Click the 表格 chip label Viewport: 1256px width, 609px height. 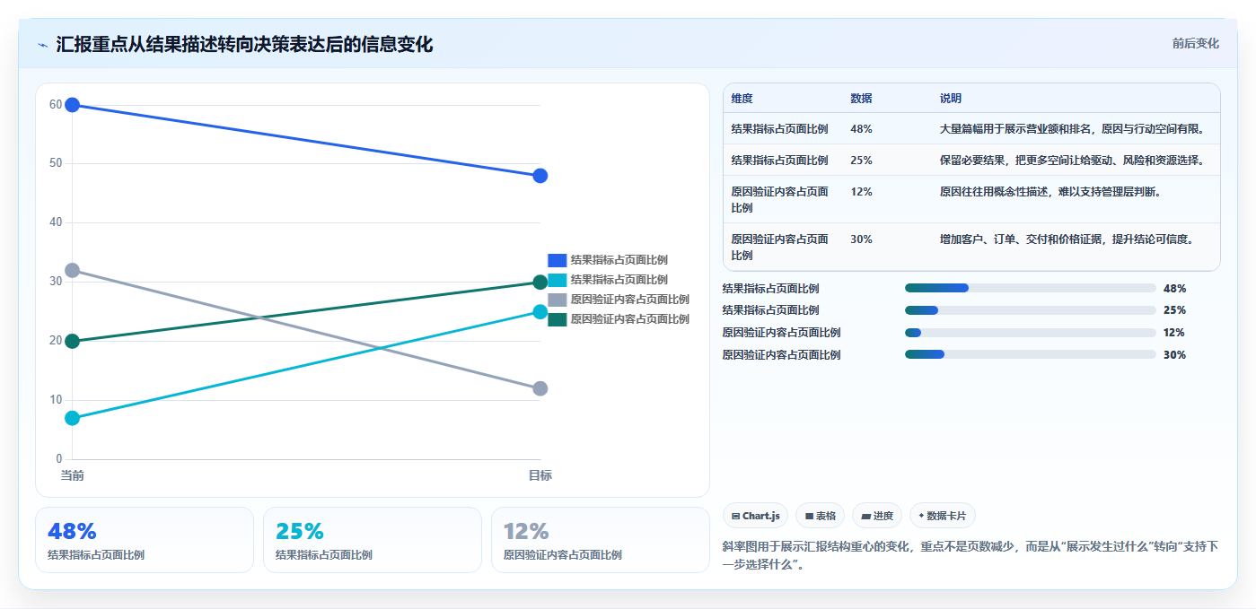tap(826, 516)
